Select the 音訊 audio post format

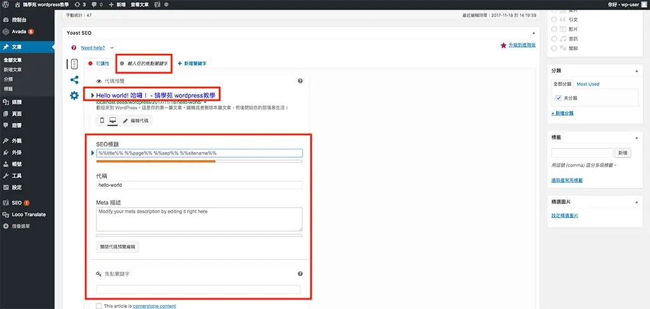click(554, 39)
